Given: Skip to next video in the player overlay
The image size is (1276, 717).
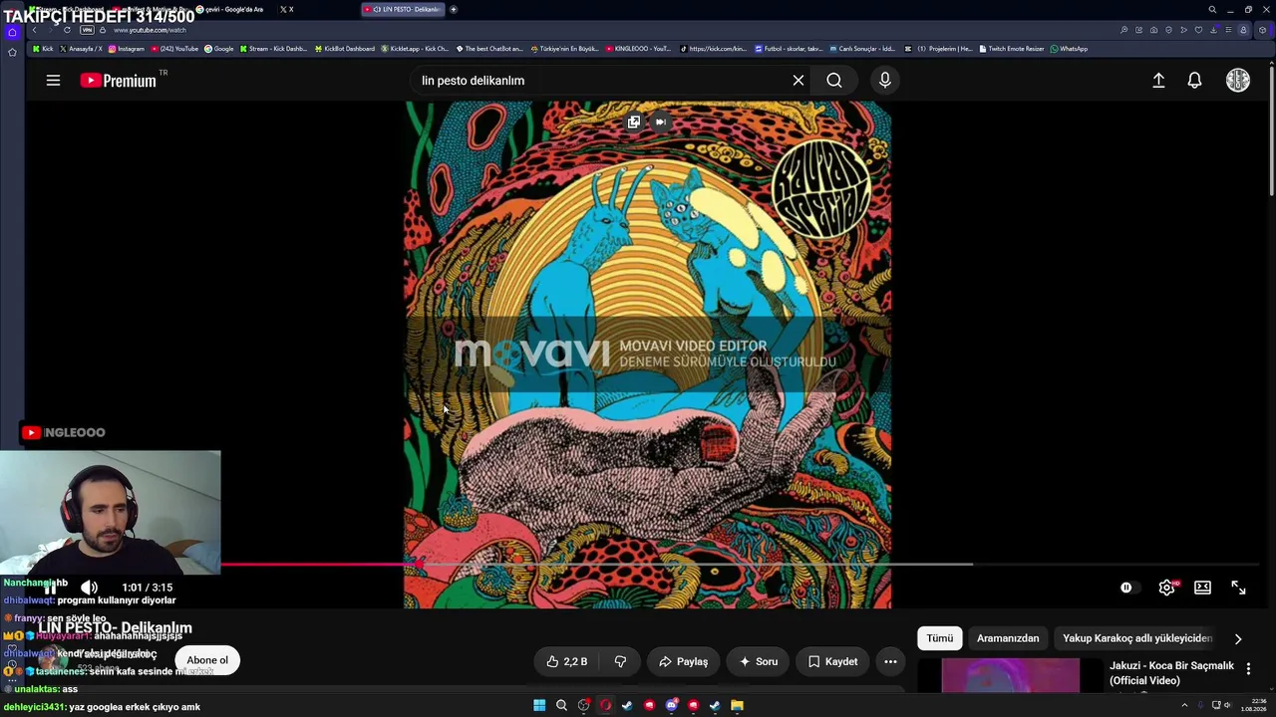Looking at the screenshot, I should point(660,122).
